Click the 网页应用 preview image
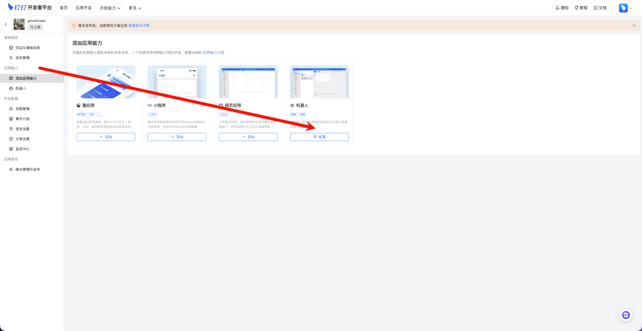The width and height of the screenshot is (642, 331). click(x=248, y=82)
